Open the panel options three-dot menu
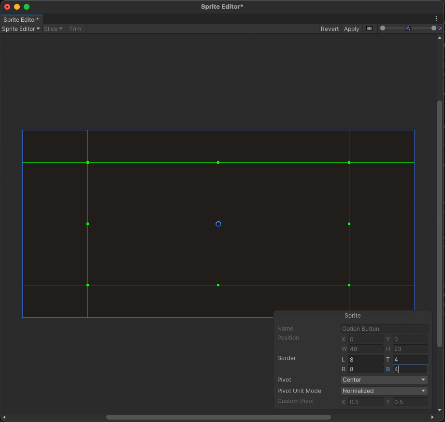445x422 pixels. pyautogui.click(x=436, y=18)
